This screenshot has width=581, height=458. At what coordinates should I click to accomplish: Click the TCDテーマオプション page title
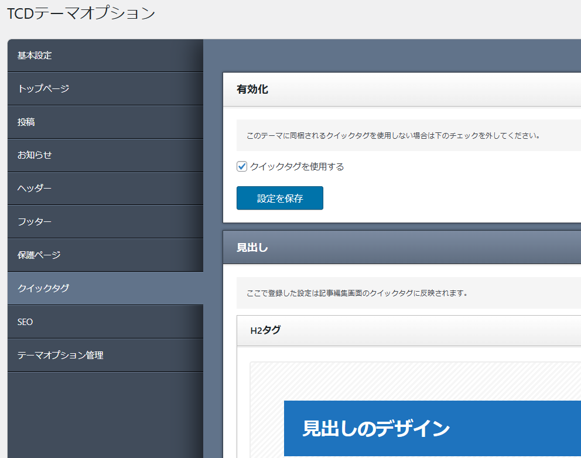(x=81, y=13)
